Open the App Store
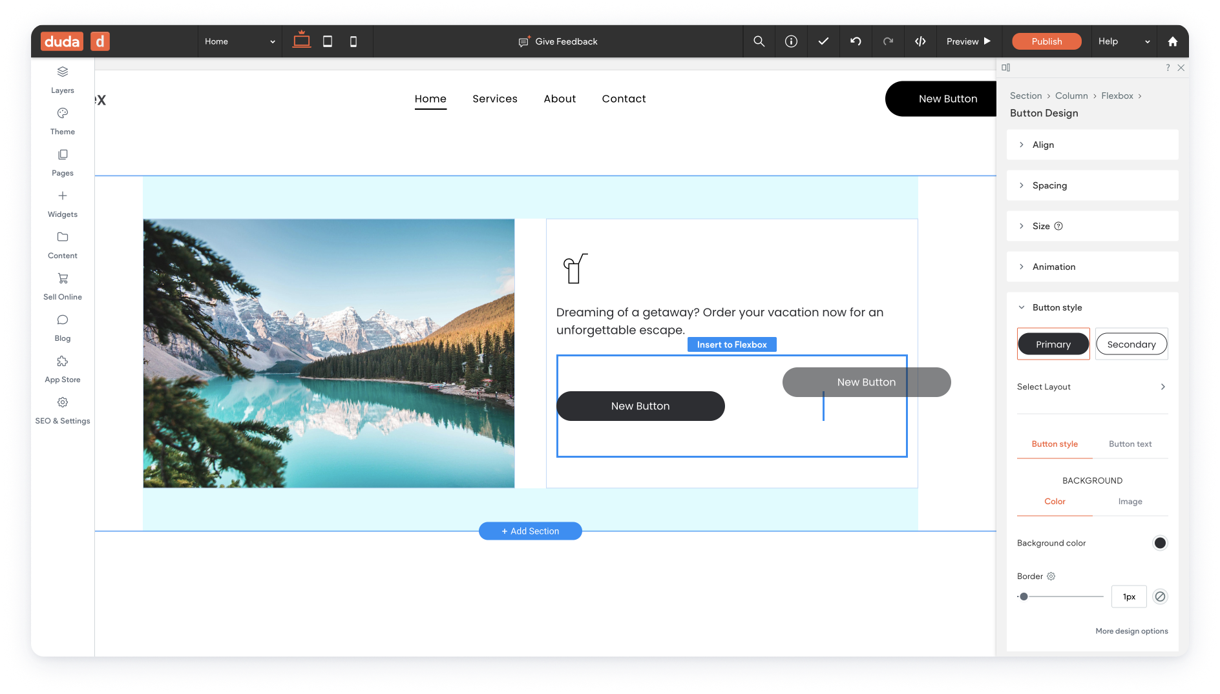Viewport: 1220px width, 694px height. coord(63,369)
